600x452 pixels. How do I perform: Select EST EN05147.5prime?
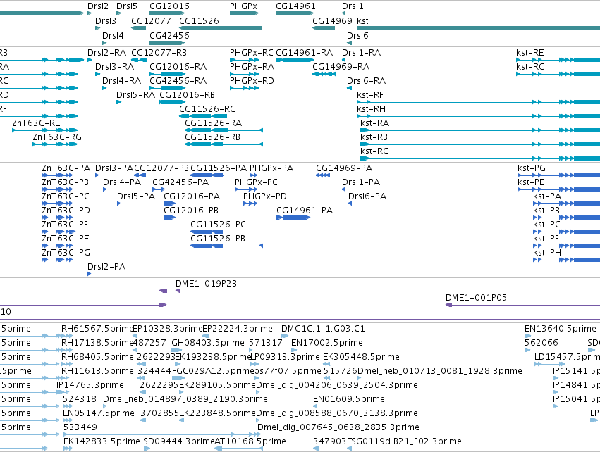click(x=99, y=413)
